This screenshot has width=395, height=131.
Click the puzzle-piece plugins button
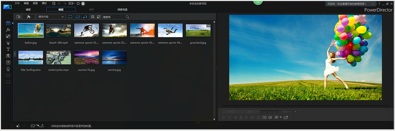click(28, 17)
